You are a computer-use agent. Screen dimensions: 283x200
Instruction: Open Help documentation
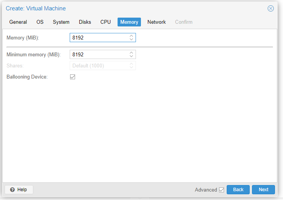pos(19,190)
